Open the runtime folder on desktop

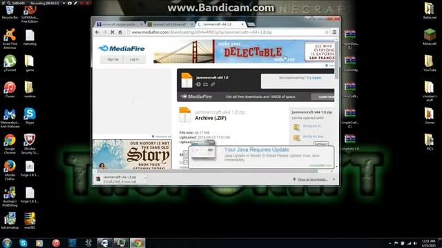coord(30,90)
